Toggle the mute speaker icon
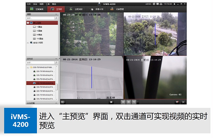The width and height of the screenshot is (213, 138). pos(177,102)
